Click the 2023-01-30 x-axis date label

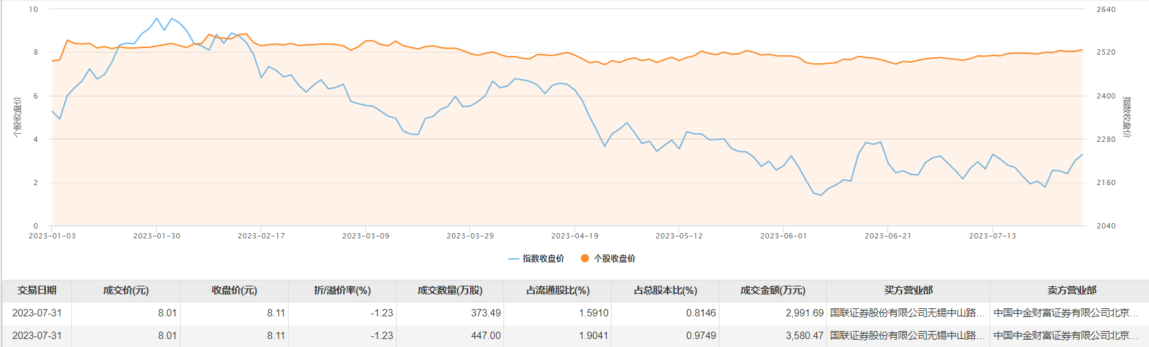tap(157, 236)
